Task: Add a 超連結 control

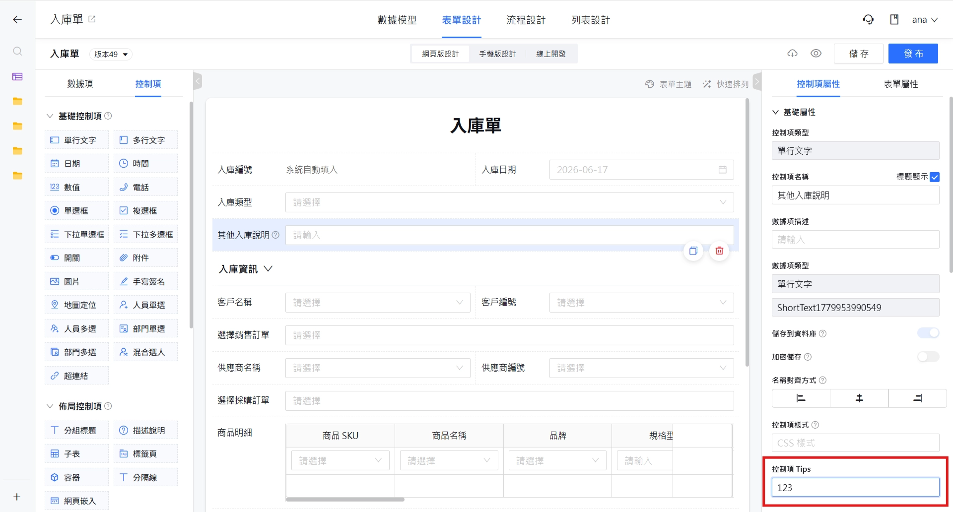Action: coord(76,376)
